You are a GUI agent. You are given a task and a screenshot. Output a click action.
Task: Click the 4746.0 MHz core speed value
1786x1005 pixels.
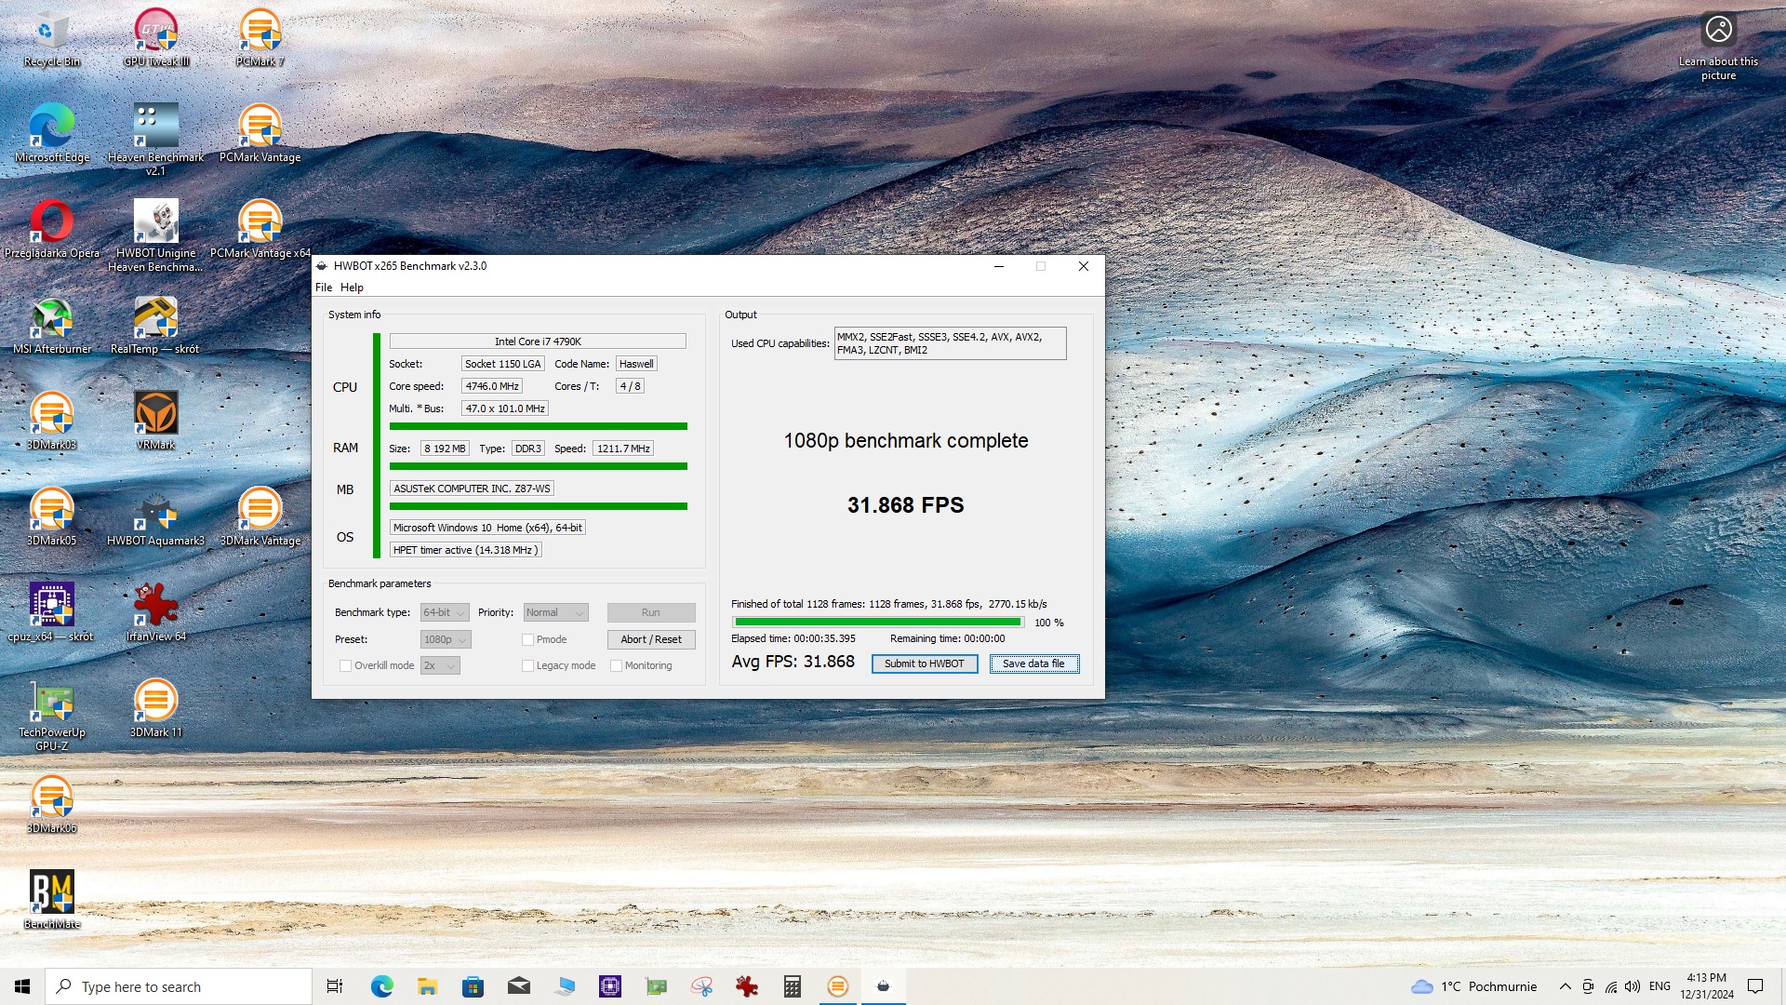492,386
